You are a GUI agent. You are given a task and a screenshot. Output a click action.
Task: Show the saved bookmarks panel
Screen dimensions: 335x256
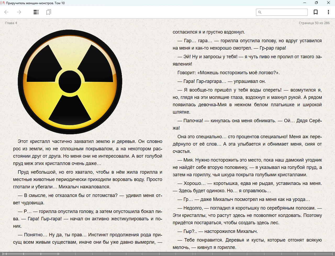click(48, 12)
